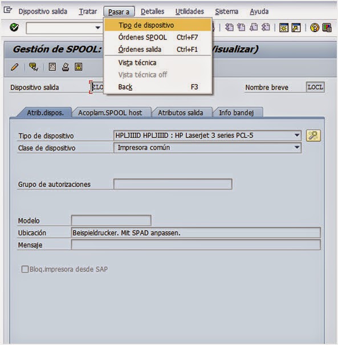Switch to the Atrib.dispos. tab

pyautogui.click(x=45, y=113)
